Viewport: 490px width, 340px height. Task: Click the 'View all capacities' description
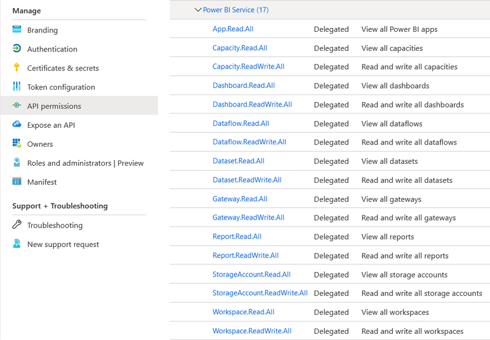coord(392,48)
